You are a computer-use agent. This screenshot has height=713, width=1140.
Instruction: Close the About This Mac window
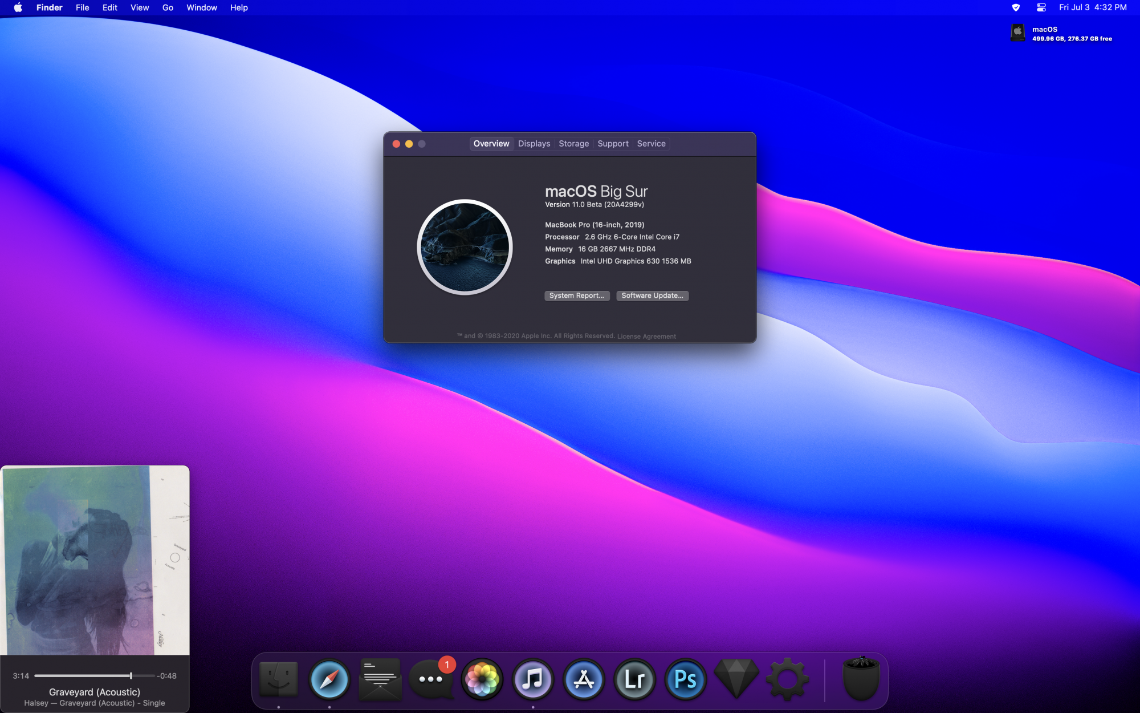tap(396, 144)
